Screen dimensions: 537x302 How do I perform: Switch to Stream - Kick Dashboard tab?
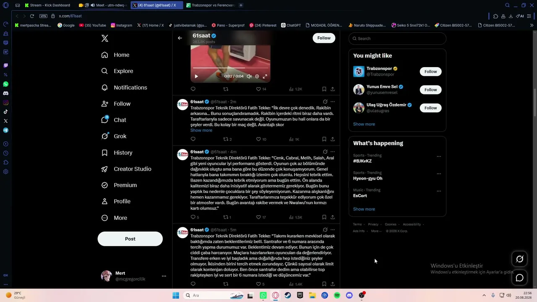click(47, 5)
